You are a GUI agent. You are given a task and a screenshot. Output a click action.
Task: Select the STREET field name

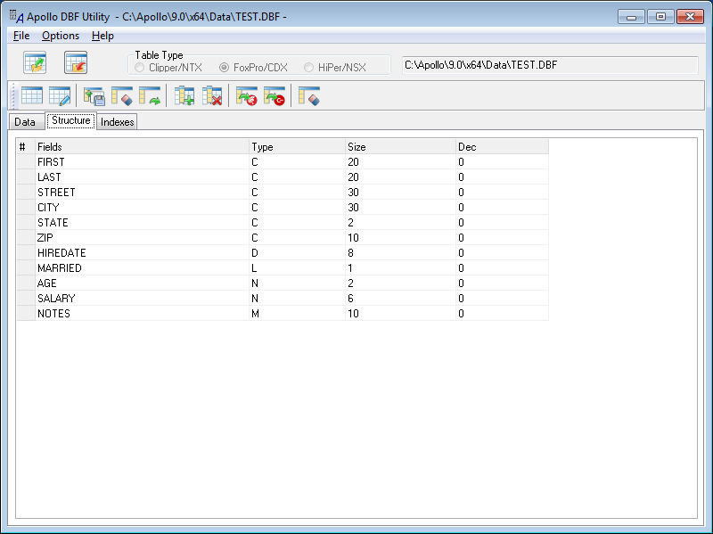[x=56, y=193]
